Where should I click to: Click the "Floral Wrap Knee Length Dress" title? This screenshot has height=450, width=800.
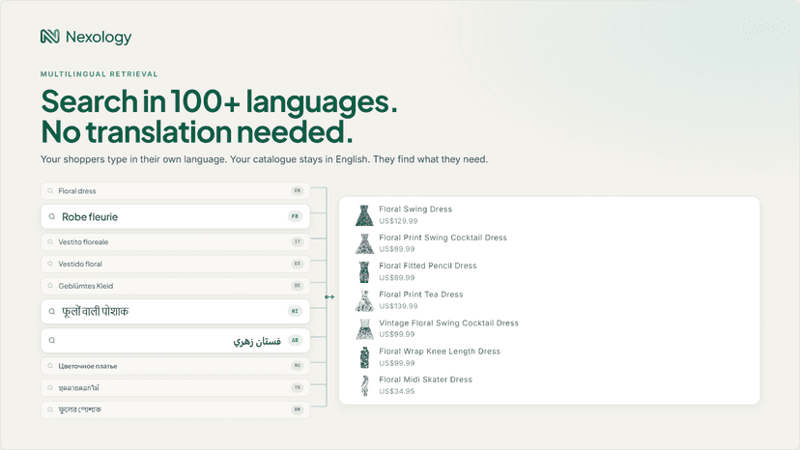point(440,352)
